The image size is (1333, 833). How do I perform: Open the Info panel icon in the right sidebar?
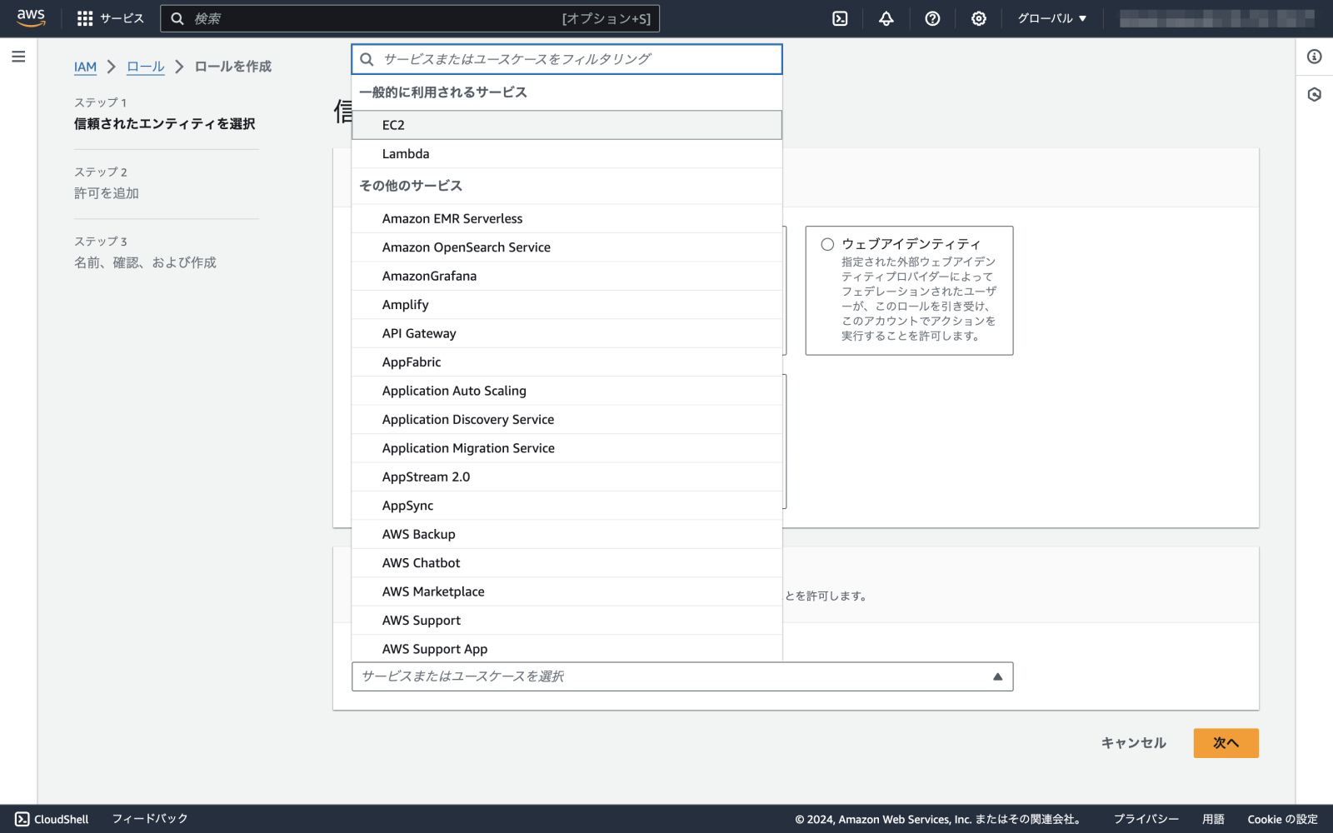tap(1314, 57)
